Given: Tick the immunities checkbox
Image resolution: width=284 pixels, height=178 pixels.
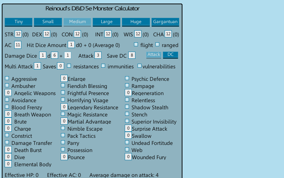Looking at the screenshot, I should tap(103, 66).
